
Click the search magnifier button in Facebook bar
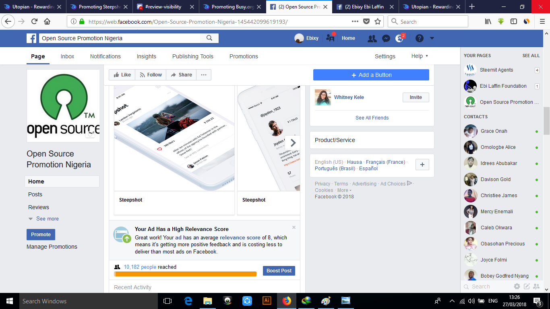(209, 38)
